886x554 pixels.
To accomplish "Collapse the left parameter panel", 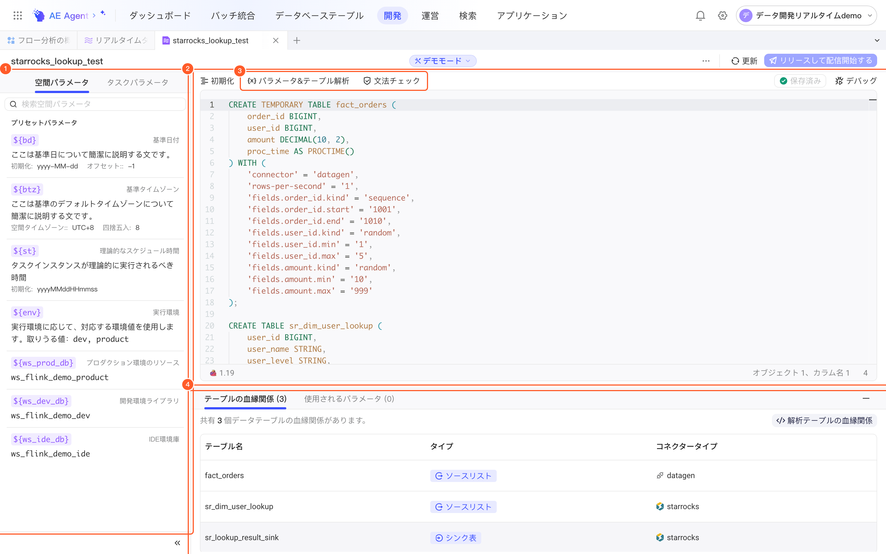I will point(177,543).
